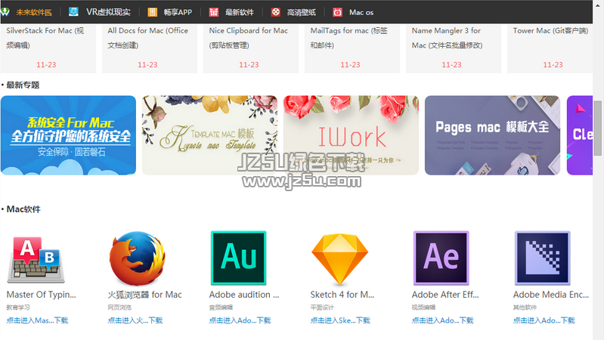Image resolution: width=604 pixels, height=340 pixels.
Task: Switch to the Mac os tab
Action: [361, 12]
